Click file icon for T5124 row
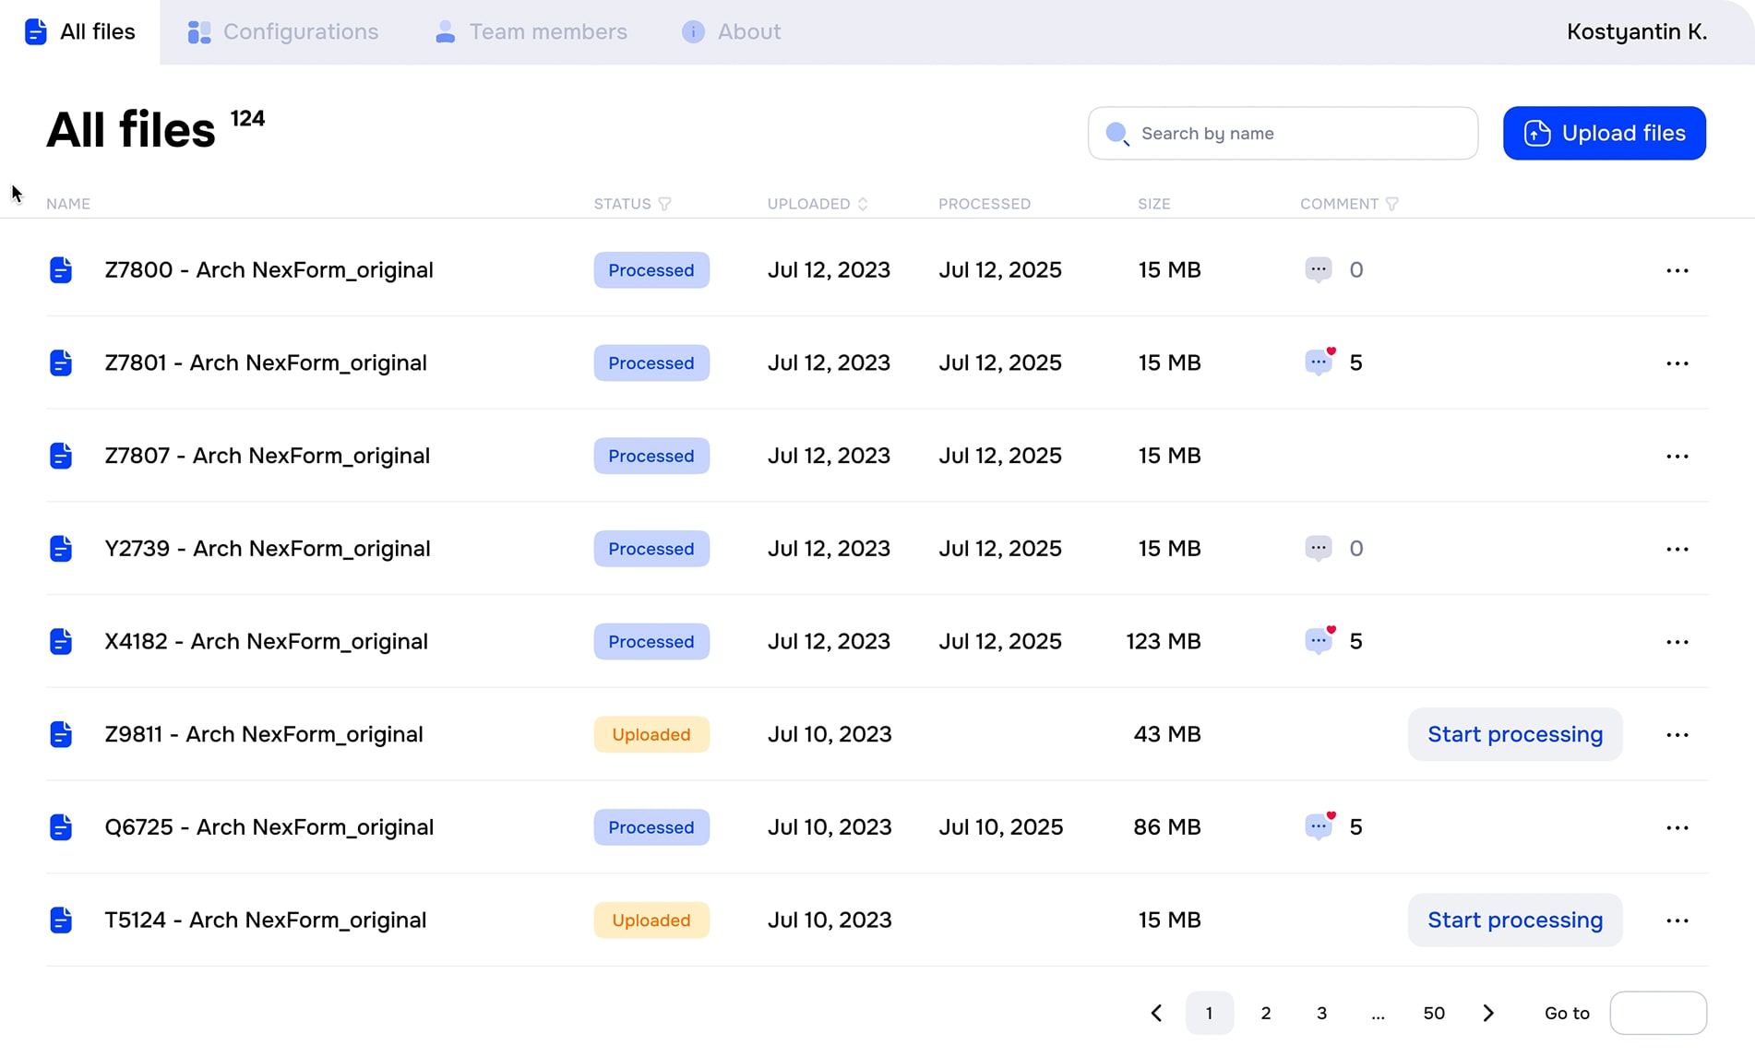 click(x=61, y=920)
